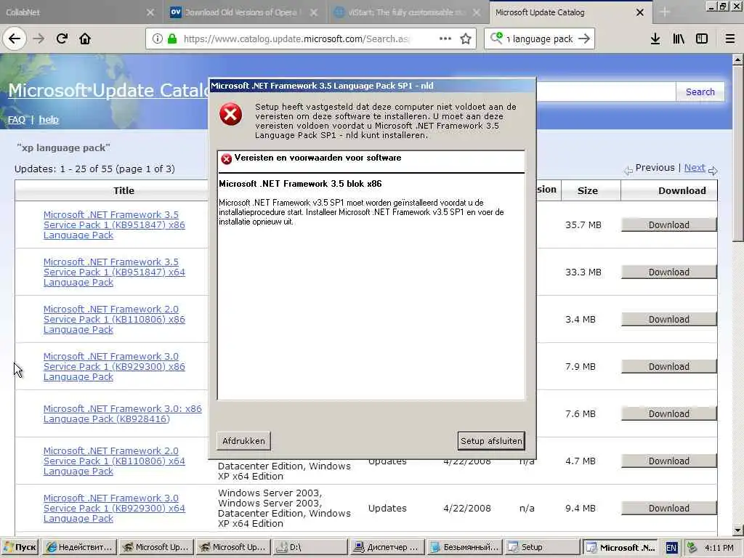The width and height of the screenshot is (744, 558).
Task: Click Setup afsluiten to exit setup
Action: click(491, 441)
